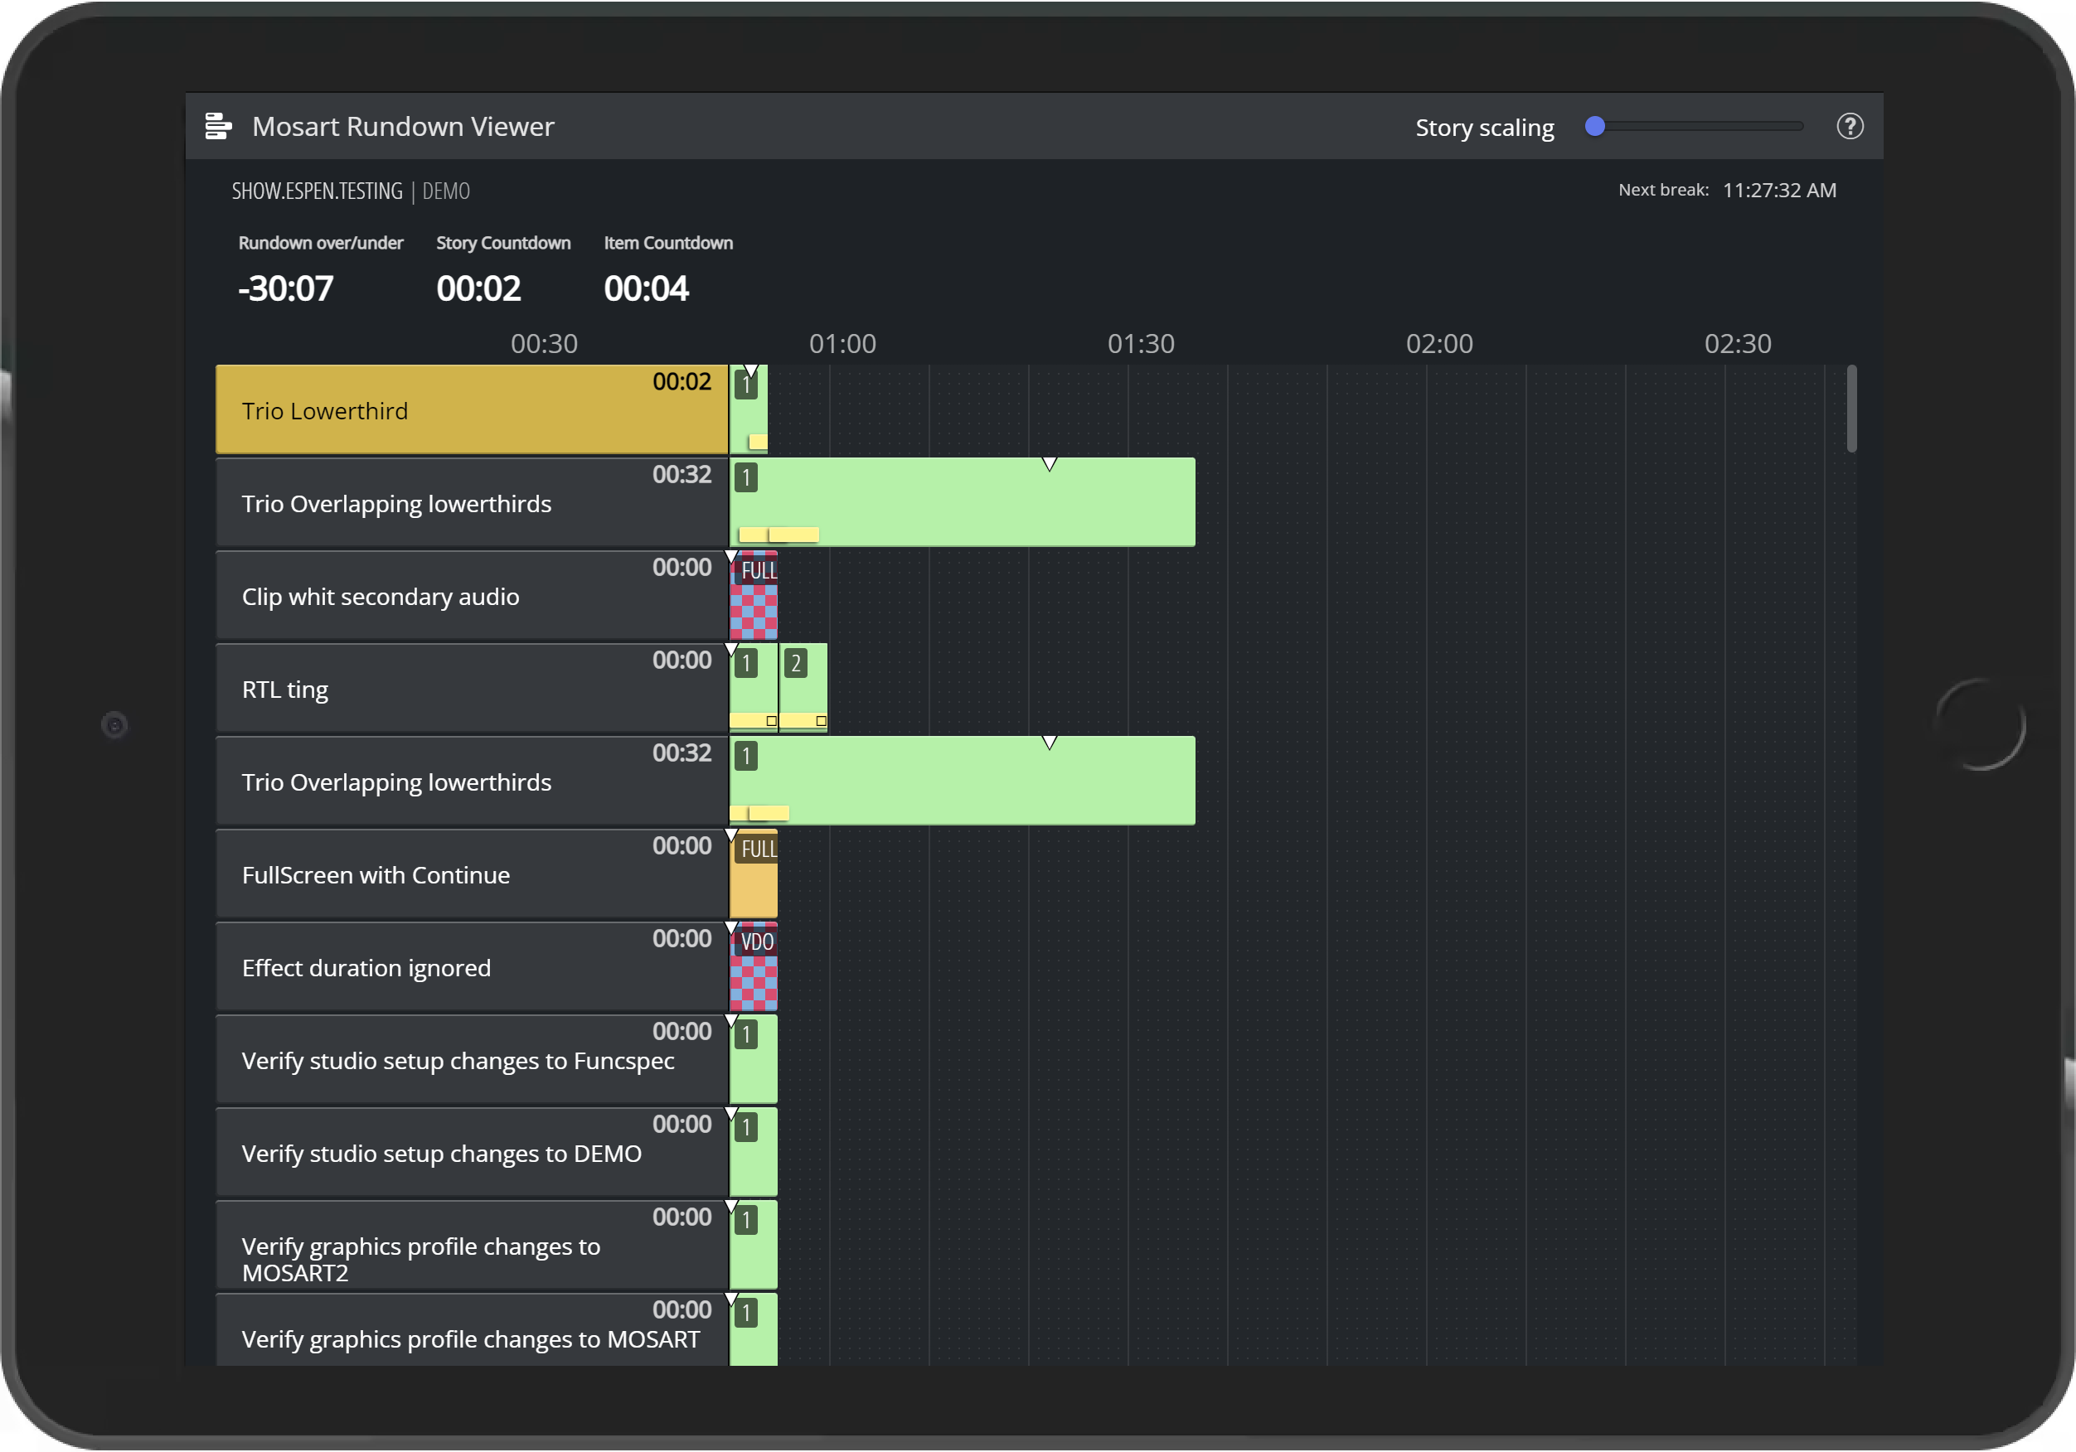Select Clip whit secondary audio story
This screenshot has width=2076, height=1452.
click(x=471, y=595)
